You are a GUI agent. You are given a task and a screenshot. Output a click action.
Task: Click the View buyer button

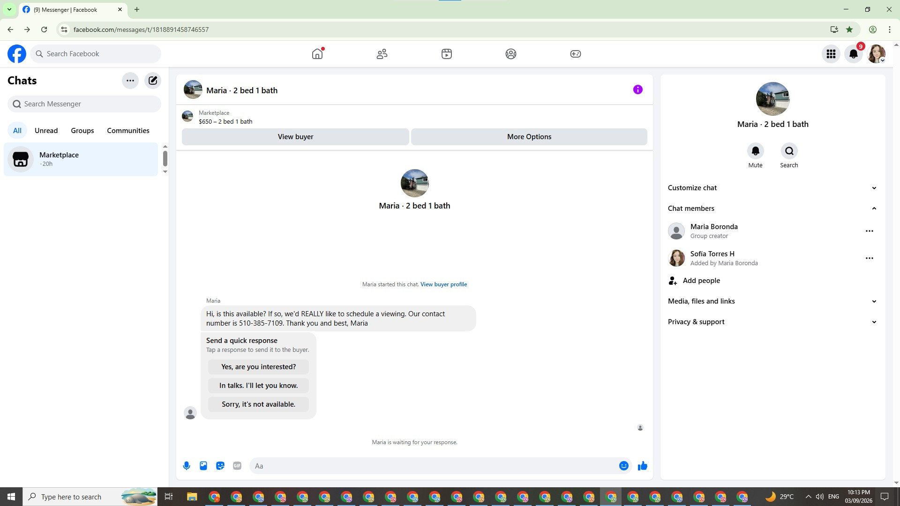[295, 137]
